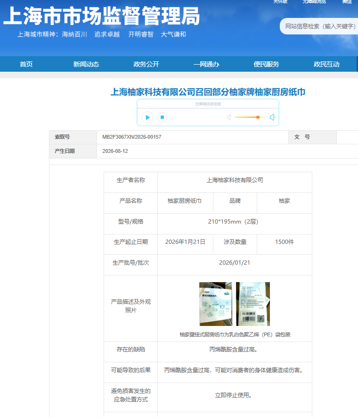
Task: Click the low-volume speaker icon
Action: coord(228,117)
